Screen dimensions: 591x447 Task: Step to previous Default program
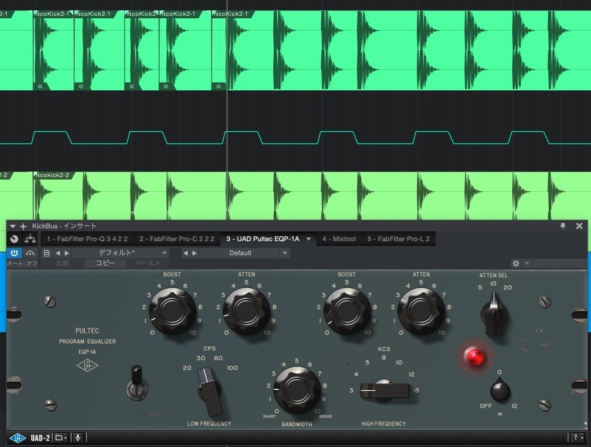pyautogui.click(x=185, y=253)
